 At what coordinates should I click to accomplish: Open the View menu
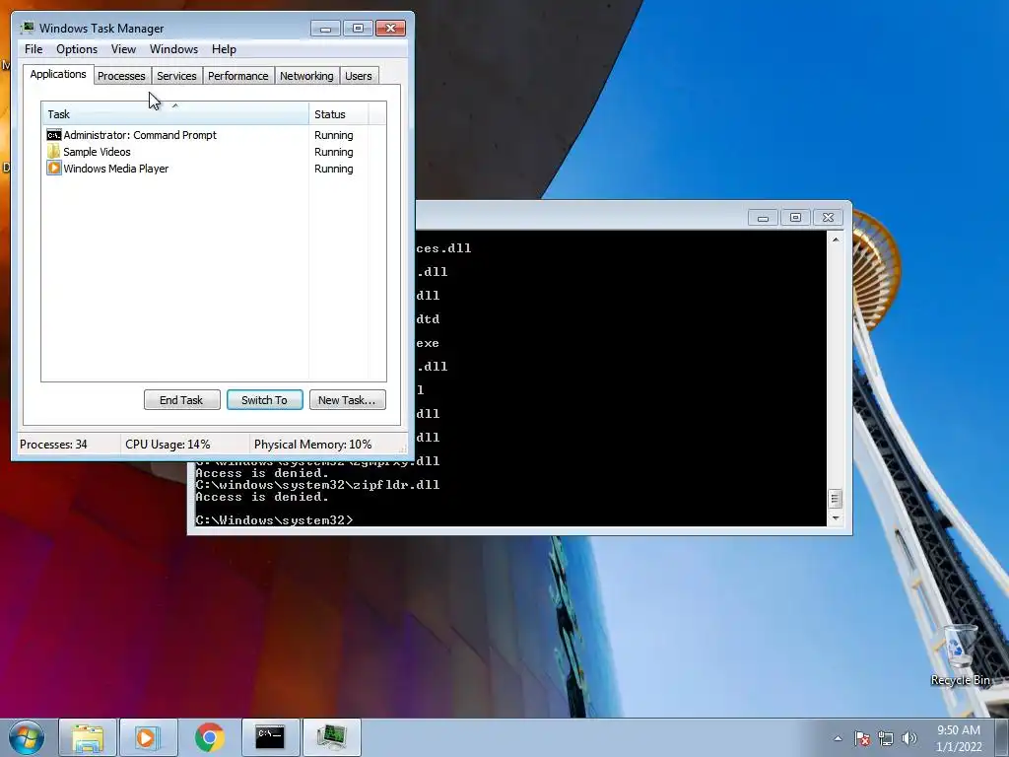point(123,49)
